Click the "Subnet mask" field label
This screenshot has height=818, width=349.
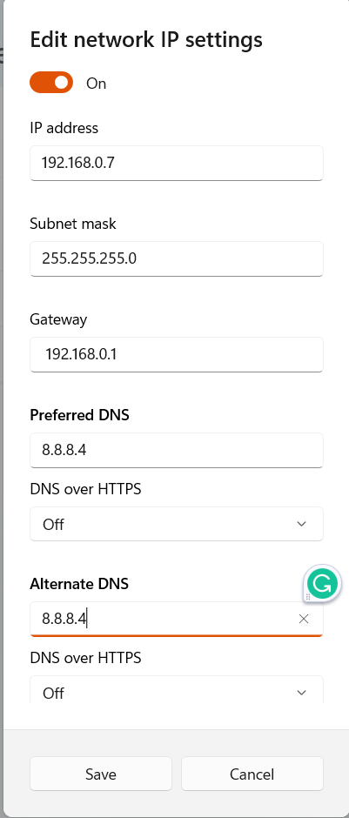click(73, 224)
